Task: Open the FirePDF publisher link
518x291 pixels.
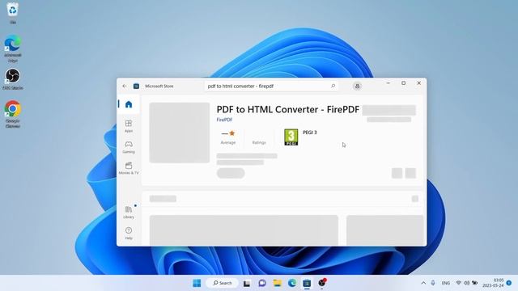Action: [x=224, y=120]
